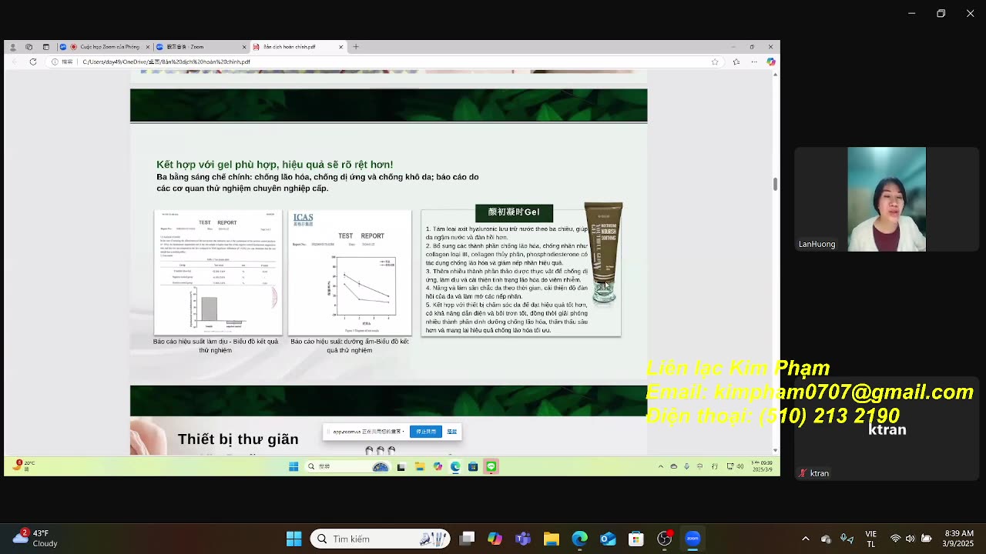Expand the hidden tray icons in the shared taskbar
Screen dimensions: 986x554
(x=660, y=466)
